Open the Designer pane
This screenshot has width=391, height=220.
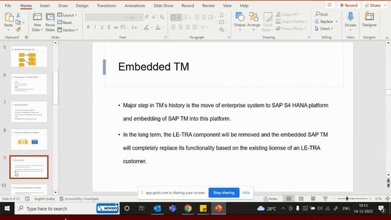click(369, 19)
